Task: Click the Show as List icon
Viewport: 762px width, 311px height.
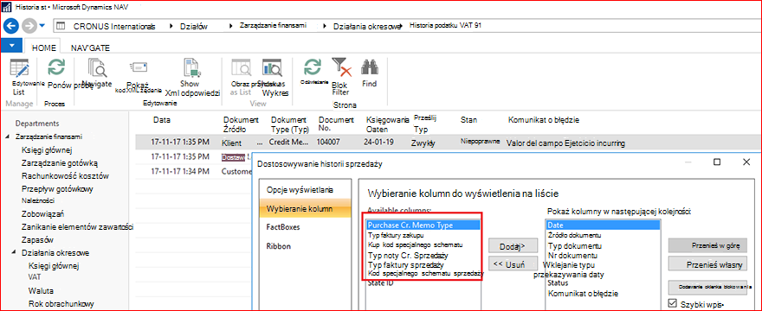Action: coord(240,68)
